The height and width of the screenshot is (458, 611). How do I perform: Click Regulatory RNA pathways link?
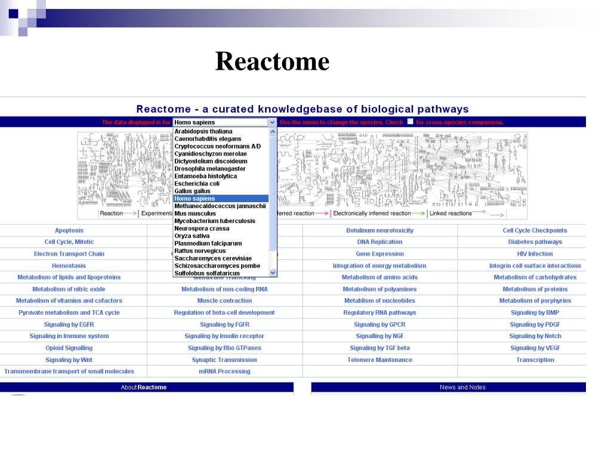pos(380,312)
